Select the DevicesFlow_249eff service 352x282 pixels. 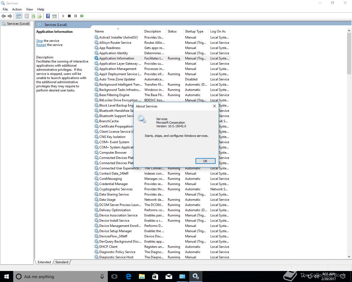162,236
